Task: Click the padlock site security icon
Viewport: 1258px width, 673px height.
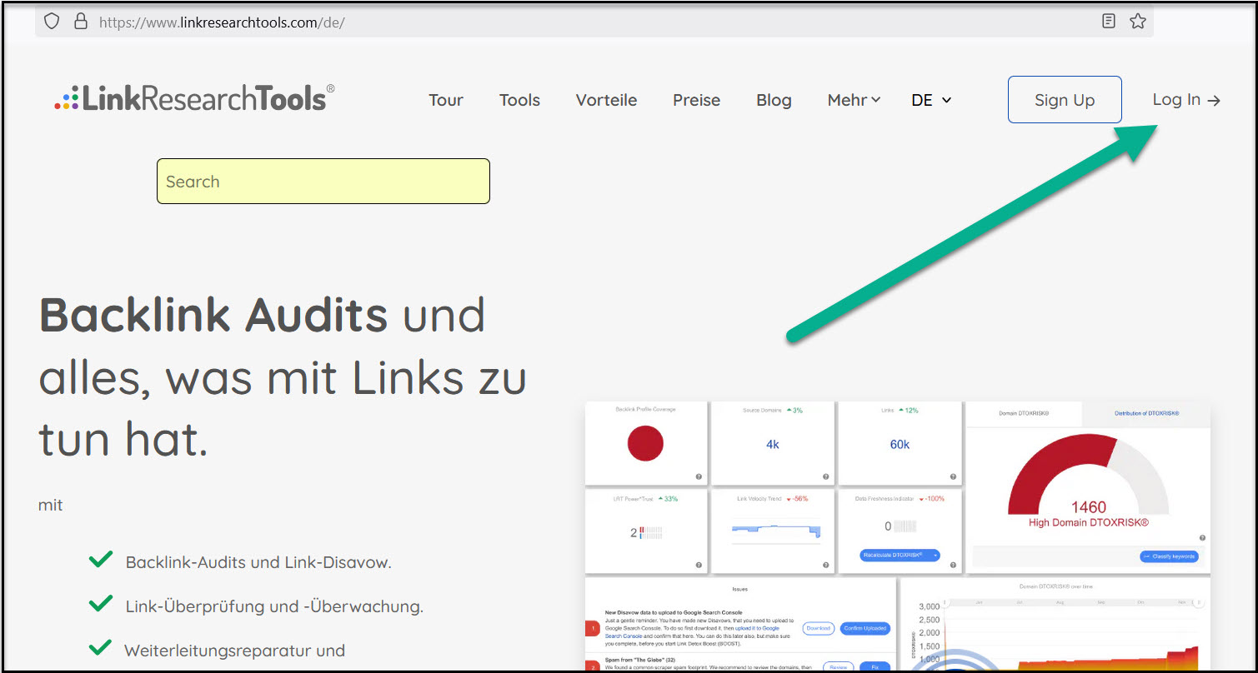Action: [81, 22]
